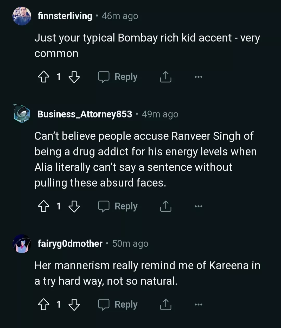Share finnsterliving's comment

tap(165, 77)
